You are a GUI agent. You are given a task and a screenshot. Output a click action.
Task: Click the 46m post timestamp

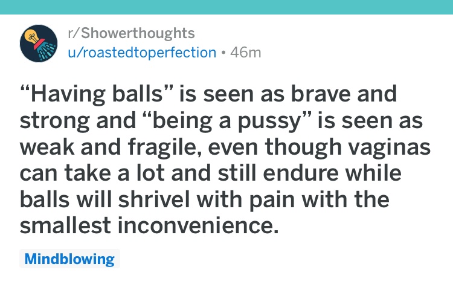tap(246, 53)
